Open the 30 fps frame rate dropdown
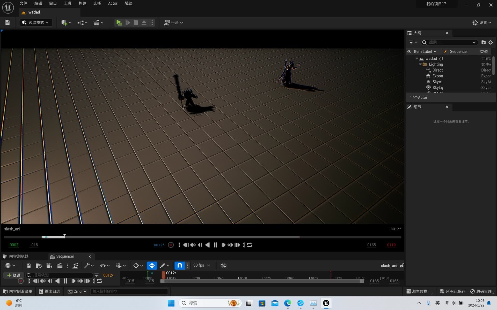This screenshot has height=310, width=497. 201,265
